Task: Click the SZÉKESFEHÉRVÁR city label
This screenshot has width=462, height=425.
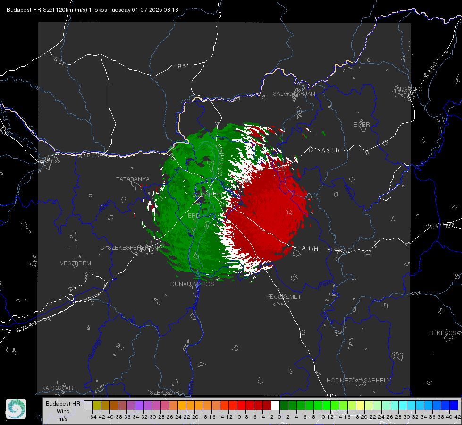Action: (134, 248)
